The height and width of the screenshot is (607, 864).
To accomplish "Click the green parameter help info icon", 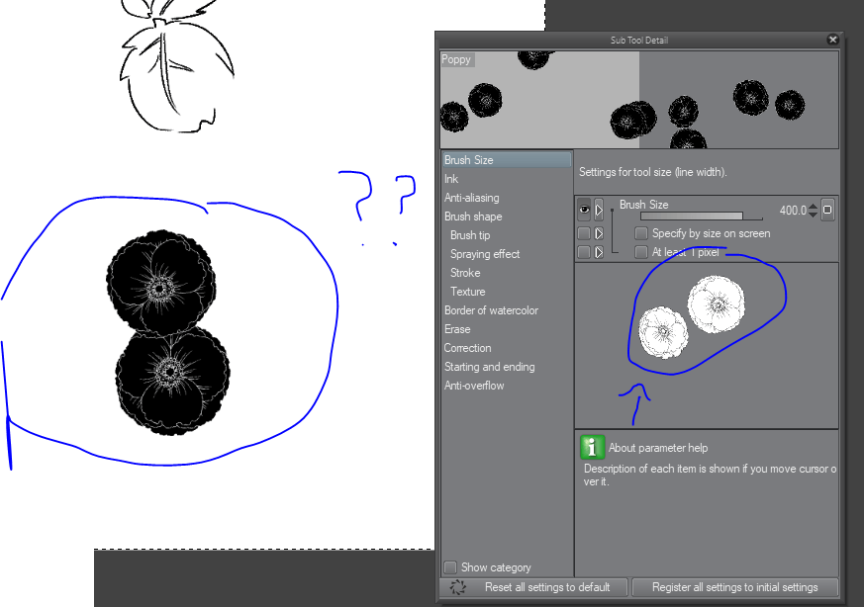I will tap(592, 448).
